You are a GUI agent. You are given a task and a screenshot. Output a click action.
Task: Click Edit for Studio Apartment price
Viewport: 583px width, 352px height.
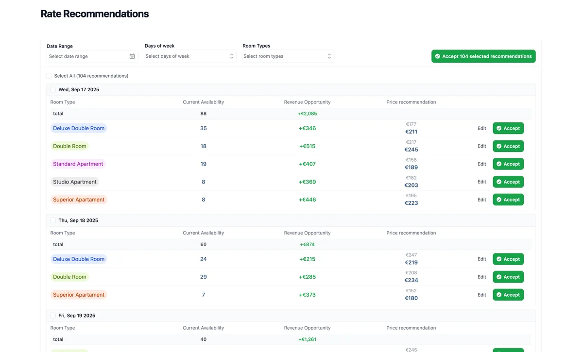[481, 182]
